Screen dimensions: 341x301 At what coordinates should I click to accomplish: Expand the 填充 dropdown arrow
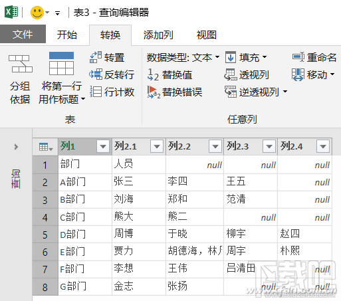pos(265,56)
